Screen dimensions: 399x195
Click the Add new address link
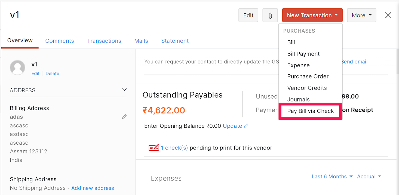[x=93, y=188]
